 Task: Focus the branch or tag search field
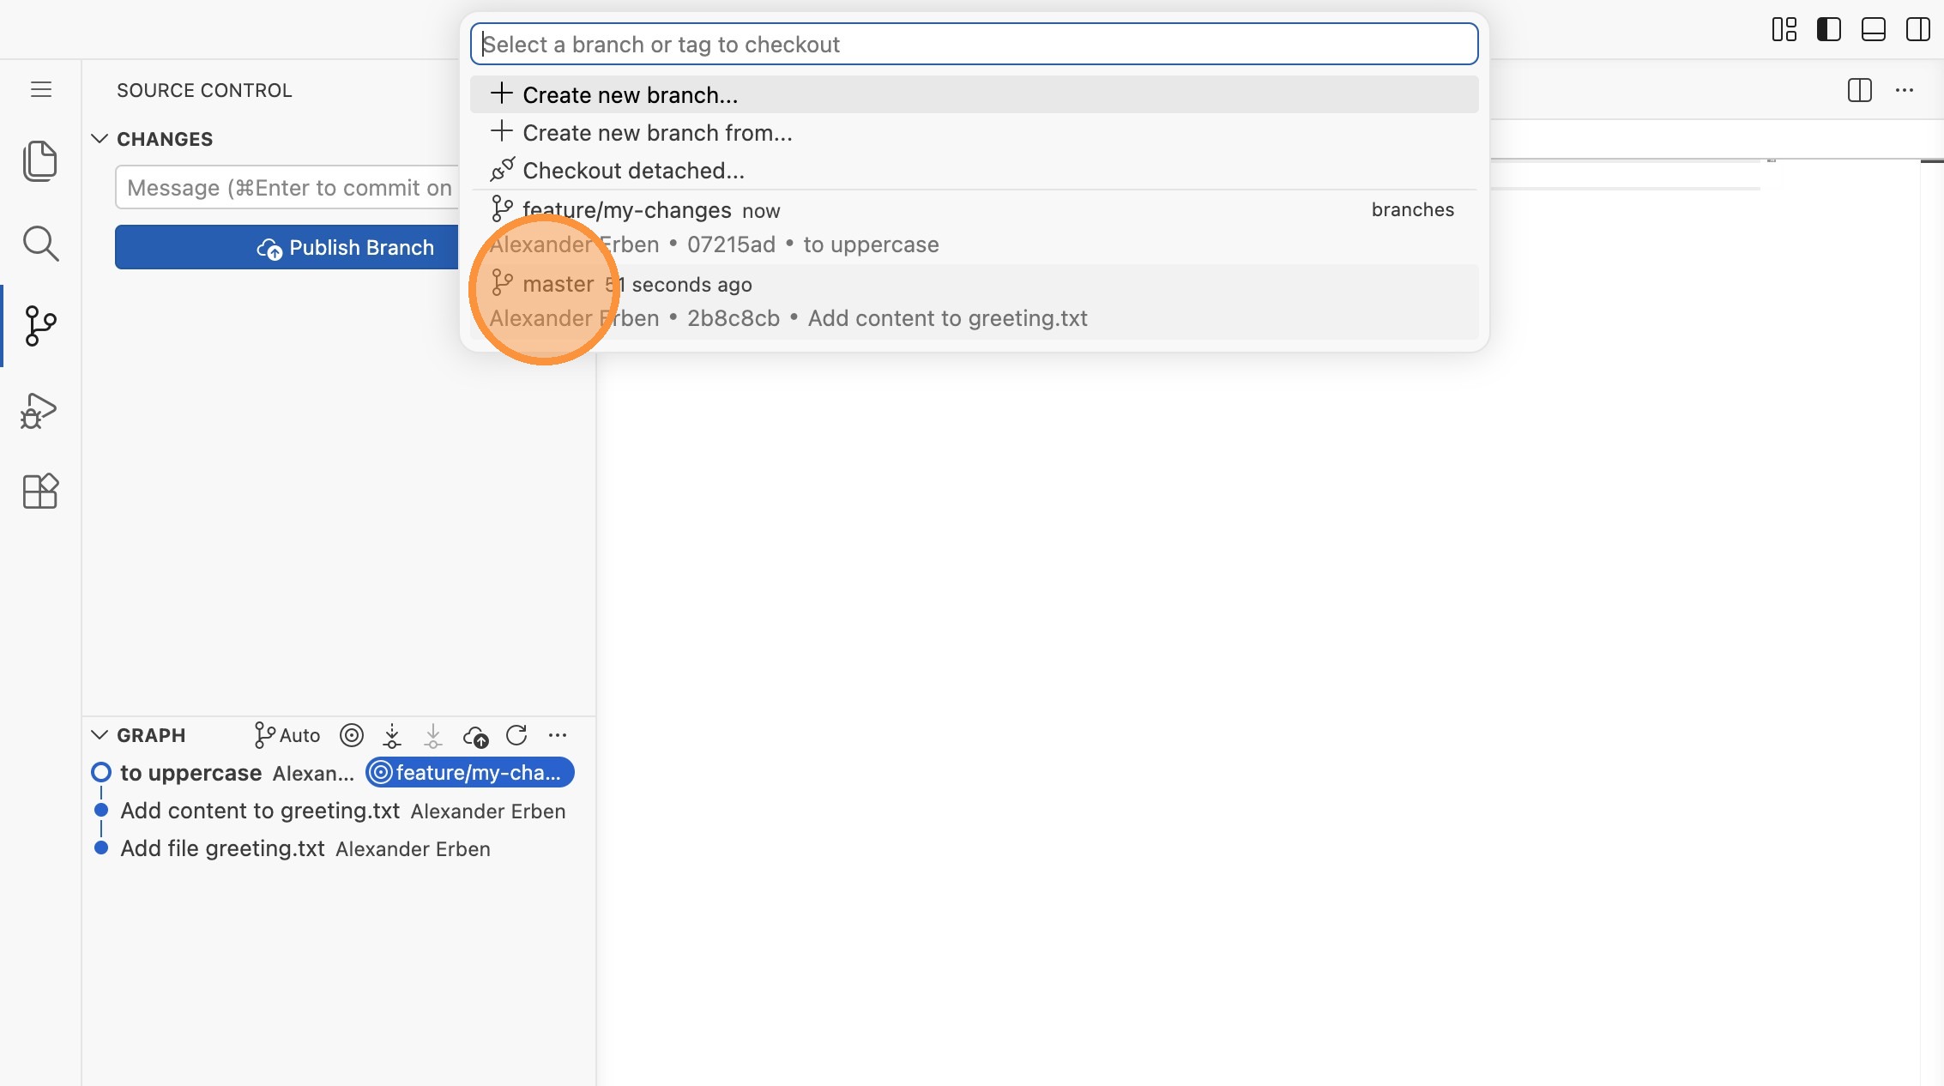point(974,45)
